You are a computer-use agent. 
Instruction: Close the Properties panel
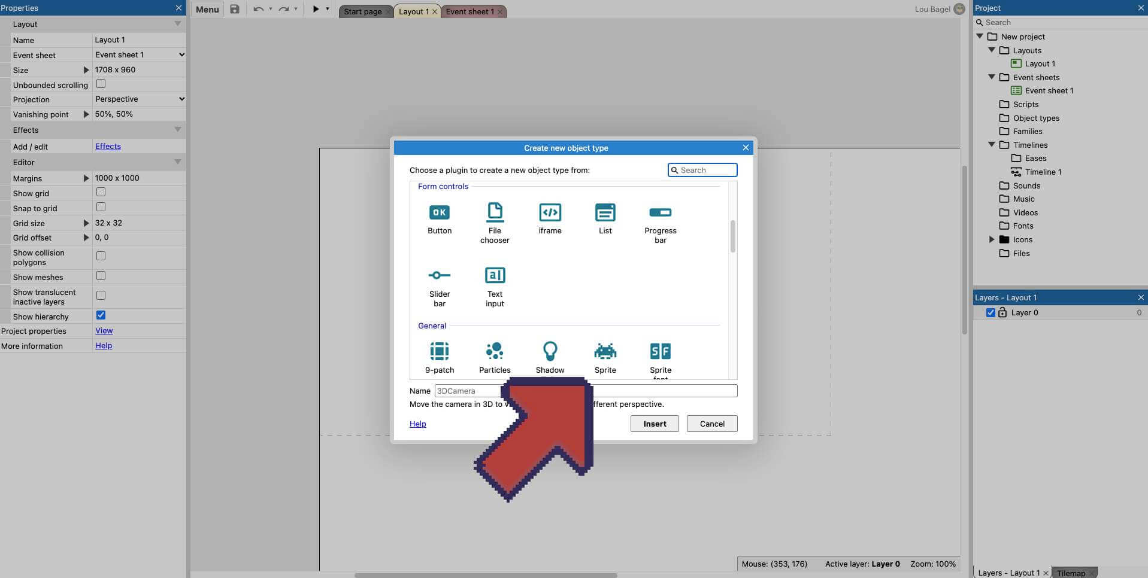(178, 8)
